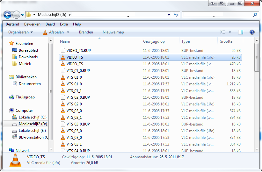This screenshot has width=262, height=172.
Task: Click VLC icon of 470 kB VIDEO_TS
Action: coord(63,64)
